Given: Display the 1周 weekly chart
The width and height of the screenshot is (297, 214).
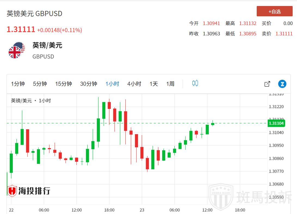Looking at the screenshot, I should point(170,84).
